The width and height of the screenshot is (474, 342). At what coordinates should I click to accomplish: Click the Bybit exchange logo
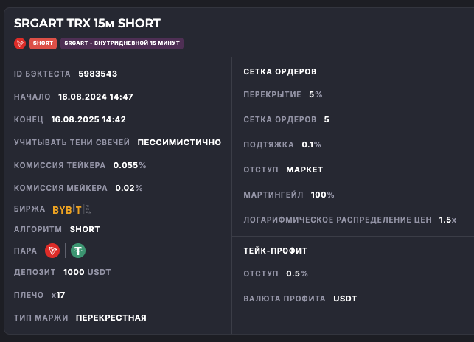pos(67,209)
